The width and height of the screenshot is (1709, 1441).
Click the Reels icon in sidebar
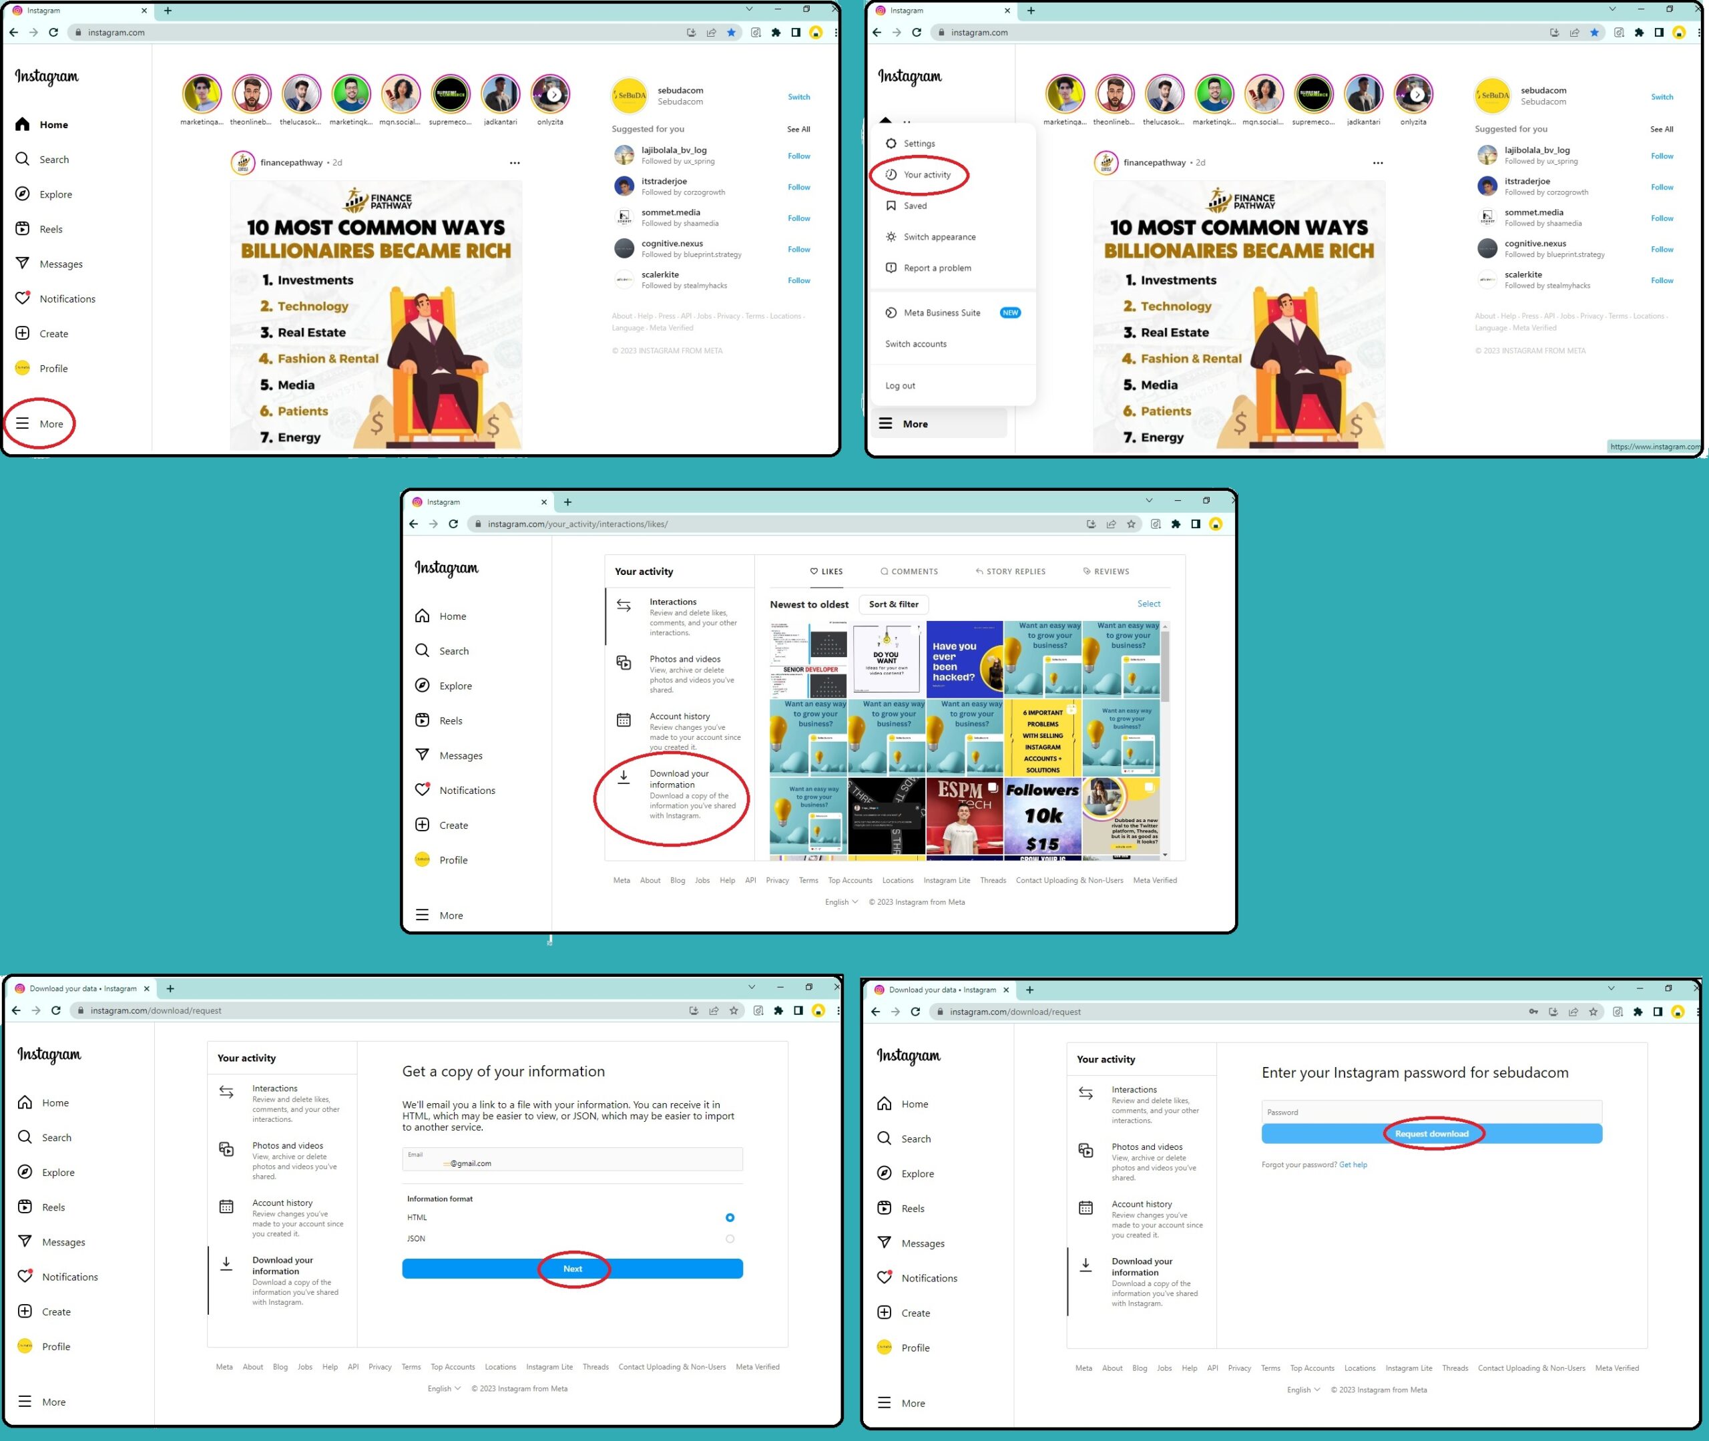click(21, 229)
